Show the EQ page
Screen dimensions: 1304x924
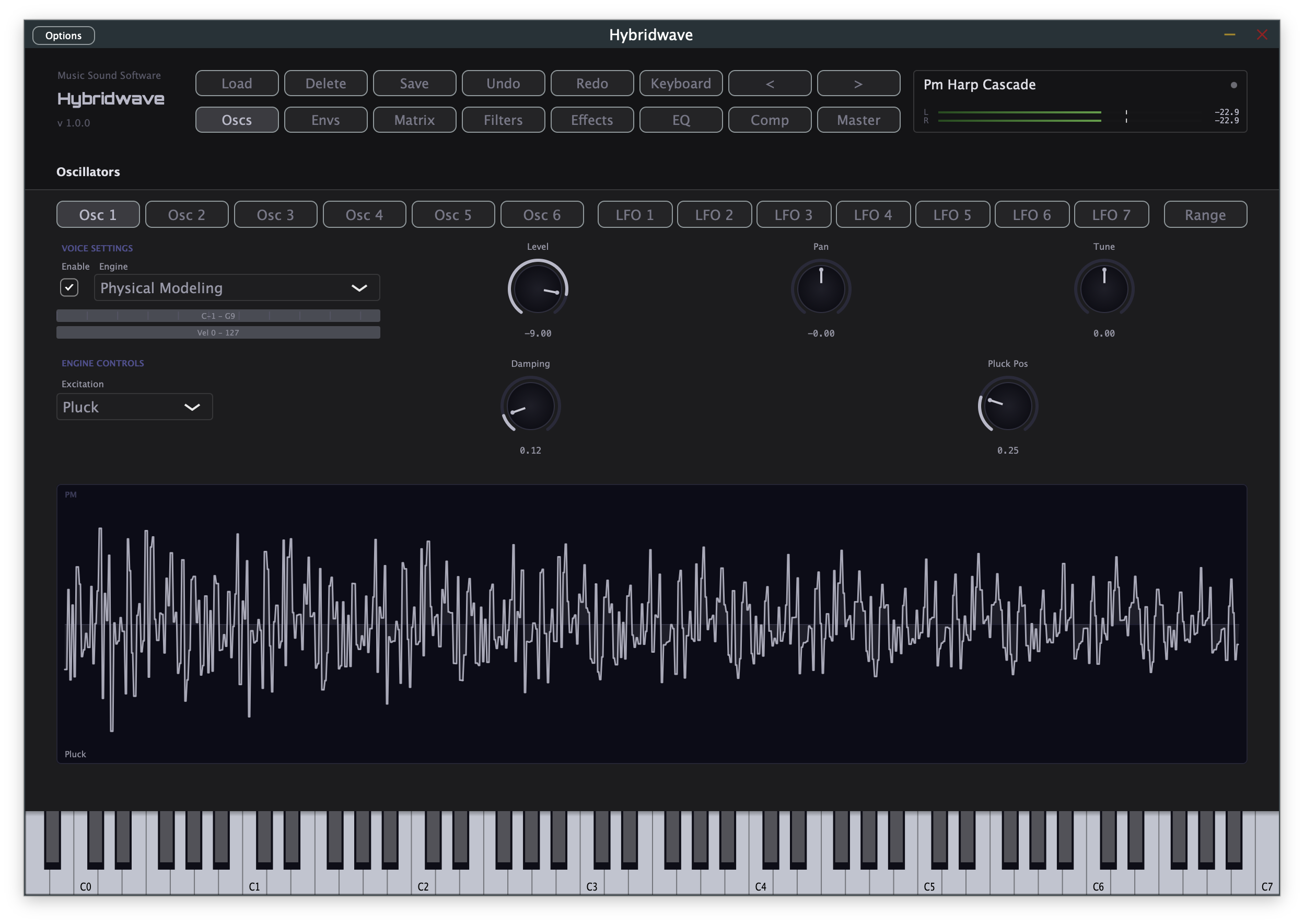680,120
